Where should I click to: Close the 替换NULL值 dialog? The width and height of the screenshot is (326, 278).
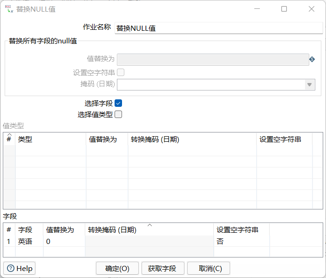[x=312, y=9]
